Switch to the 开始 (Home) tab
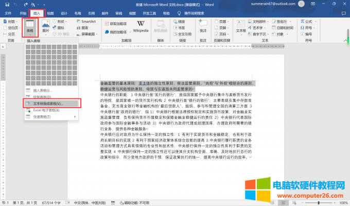The height and width of the screenshot is (206, 350). [x=23, y=13]
